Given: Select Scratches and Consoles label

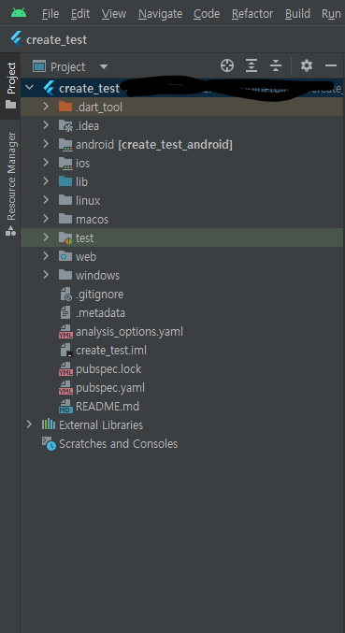Looking at the screenshot, I should pyautogui.click(x=118, y=444).
